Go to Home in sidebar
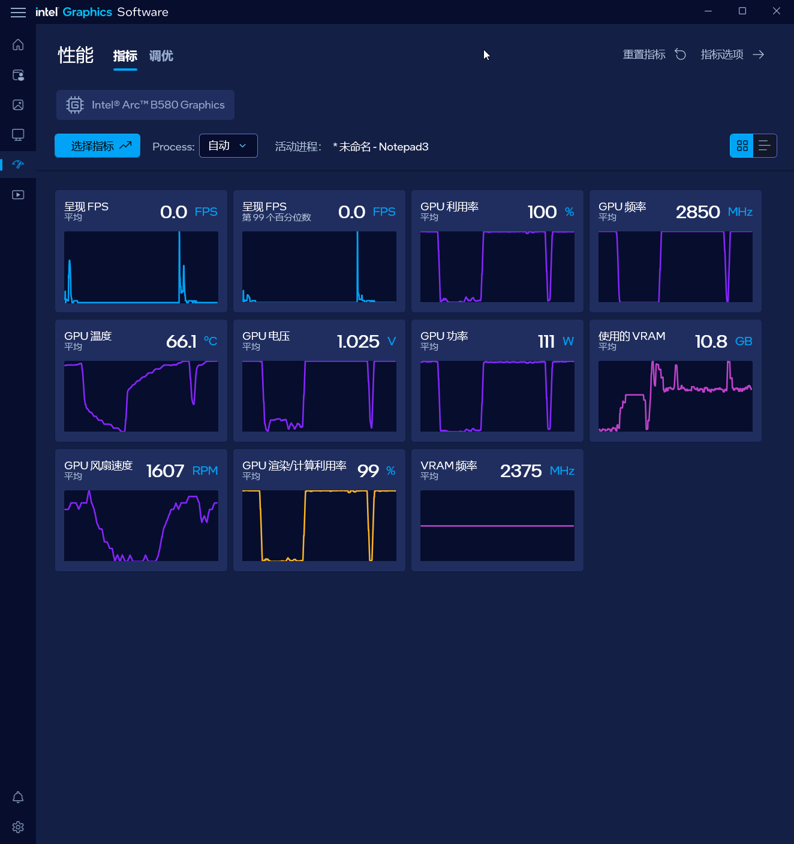This screenshot has height=844, width=794. [18, 45]
